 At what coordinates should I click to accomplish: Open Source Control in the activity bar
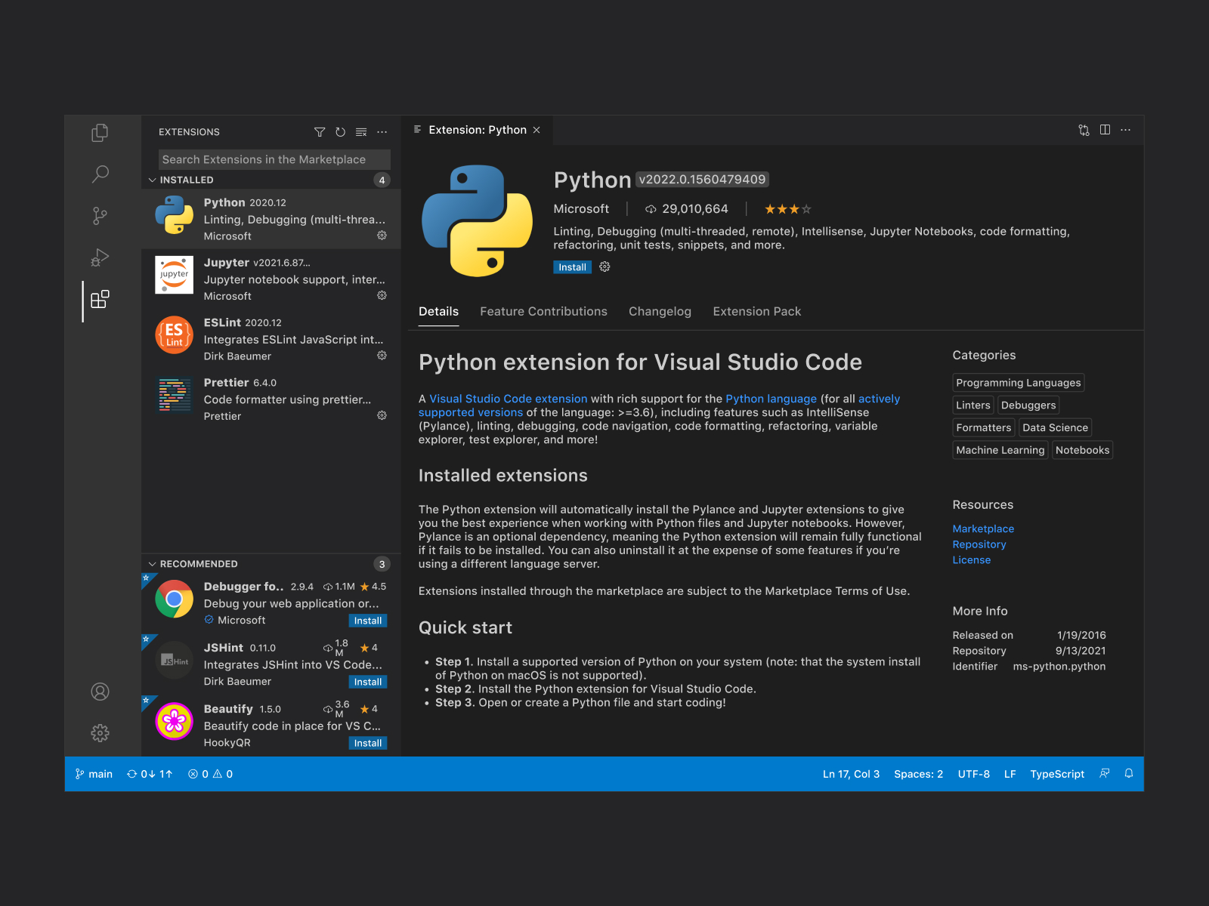(99, 215)
